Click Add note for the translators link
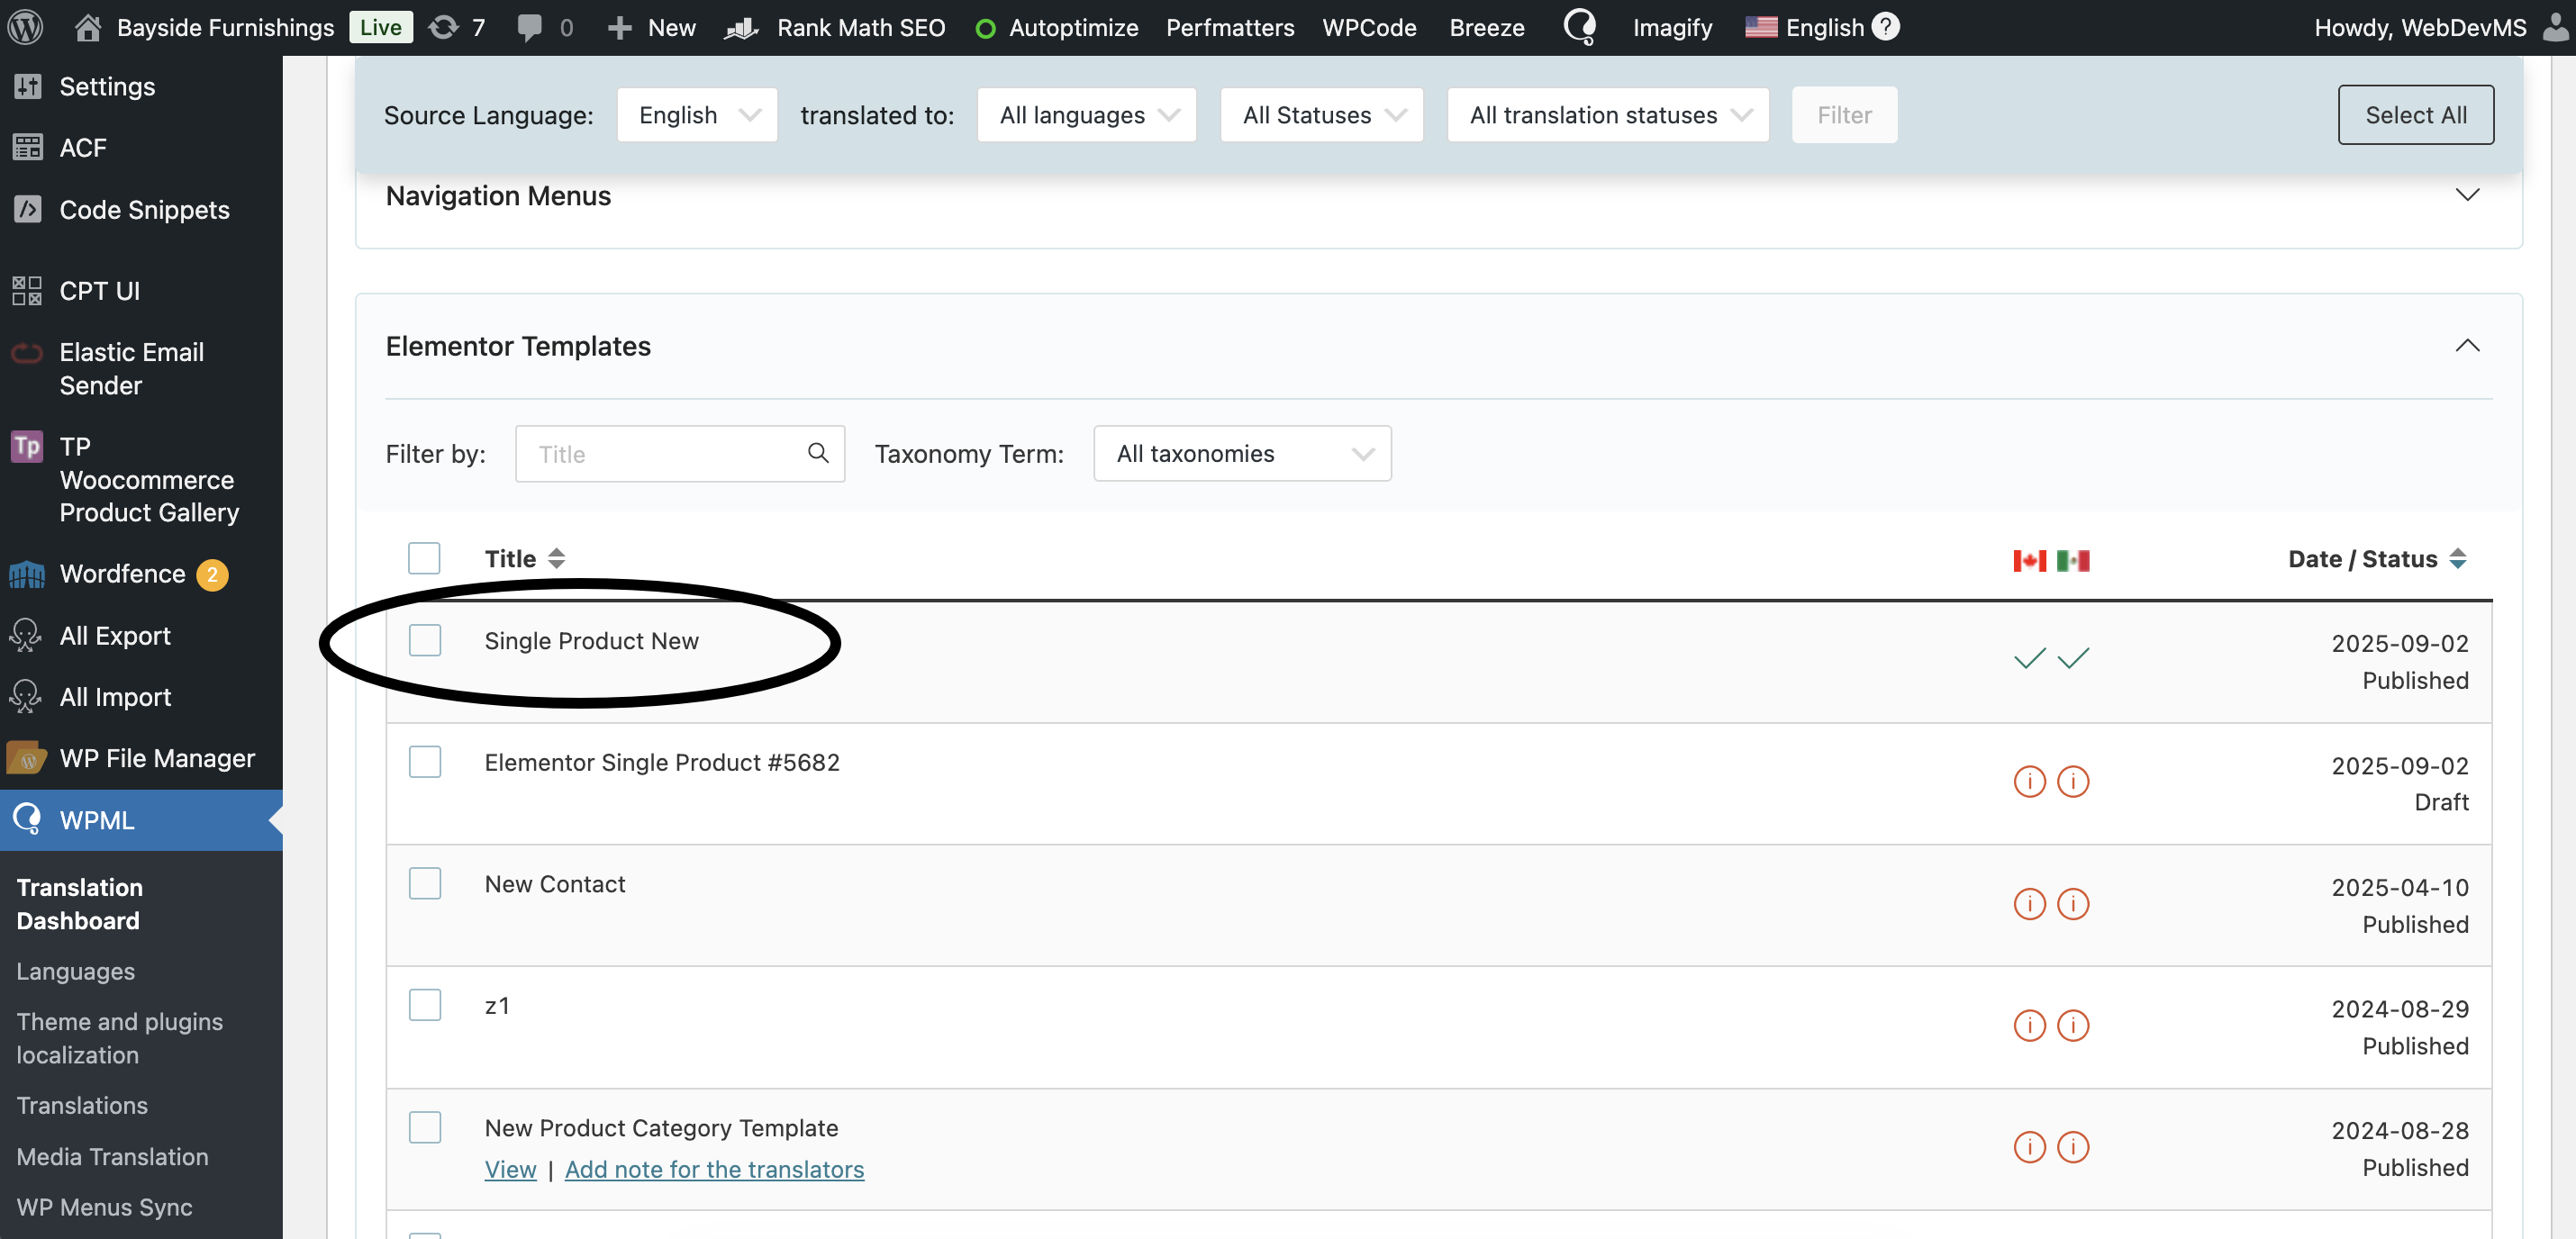 pos(714,1169)
